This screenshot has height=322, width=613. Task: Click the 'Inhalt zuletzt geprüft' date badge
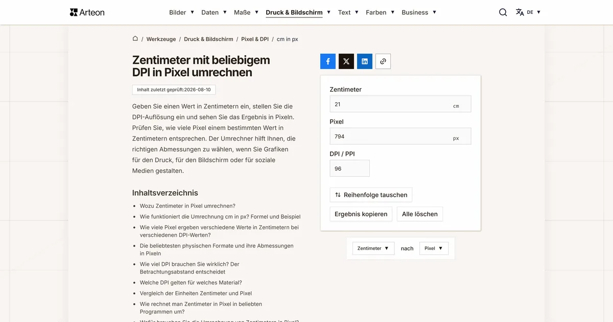[174, 89]
